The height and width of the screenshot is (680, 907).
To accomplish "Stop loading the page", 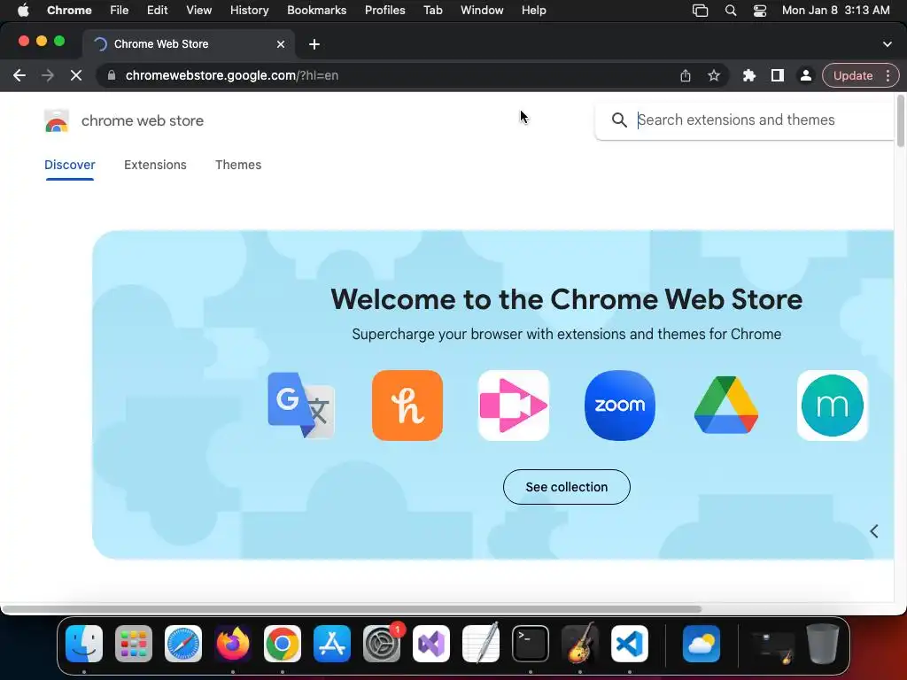I will coord(76,76).
